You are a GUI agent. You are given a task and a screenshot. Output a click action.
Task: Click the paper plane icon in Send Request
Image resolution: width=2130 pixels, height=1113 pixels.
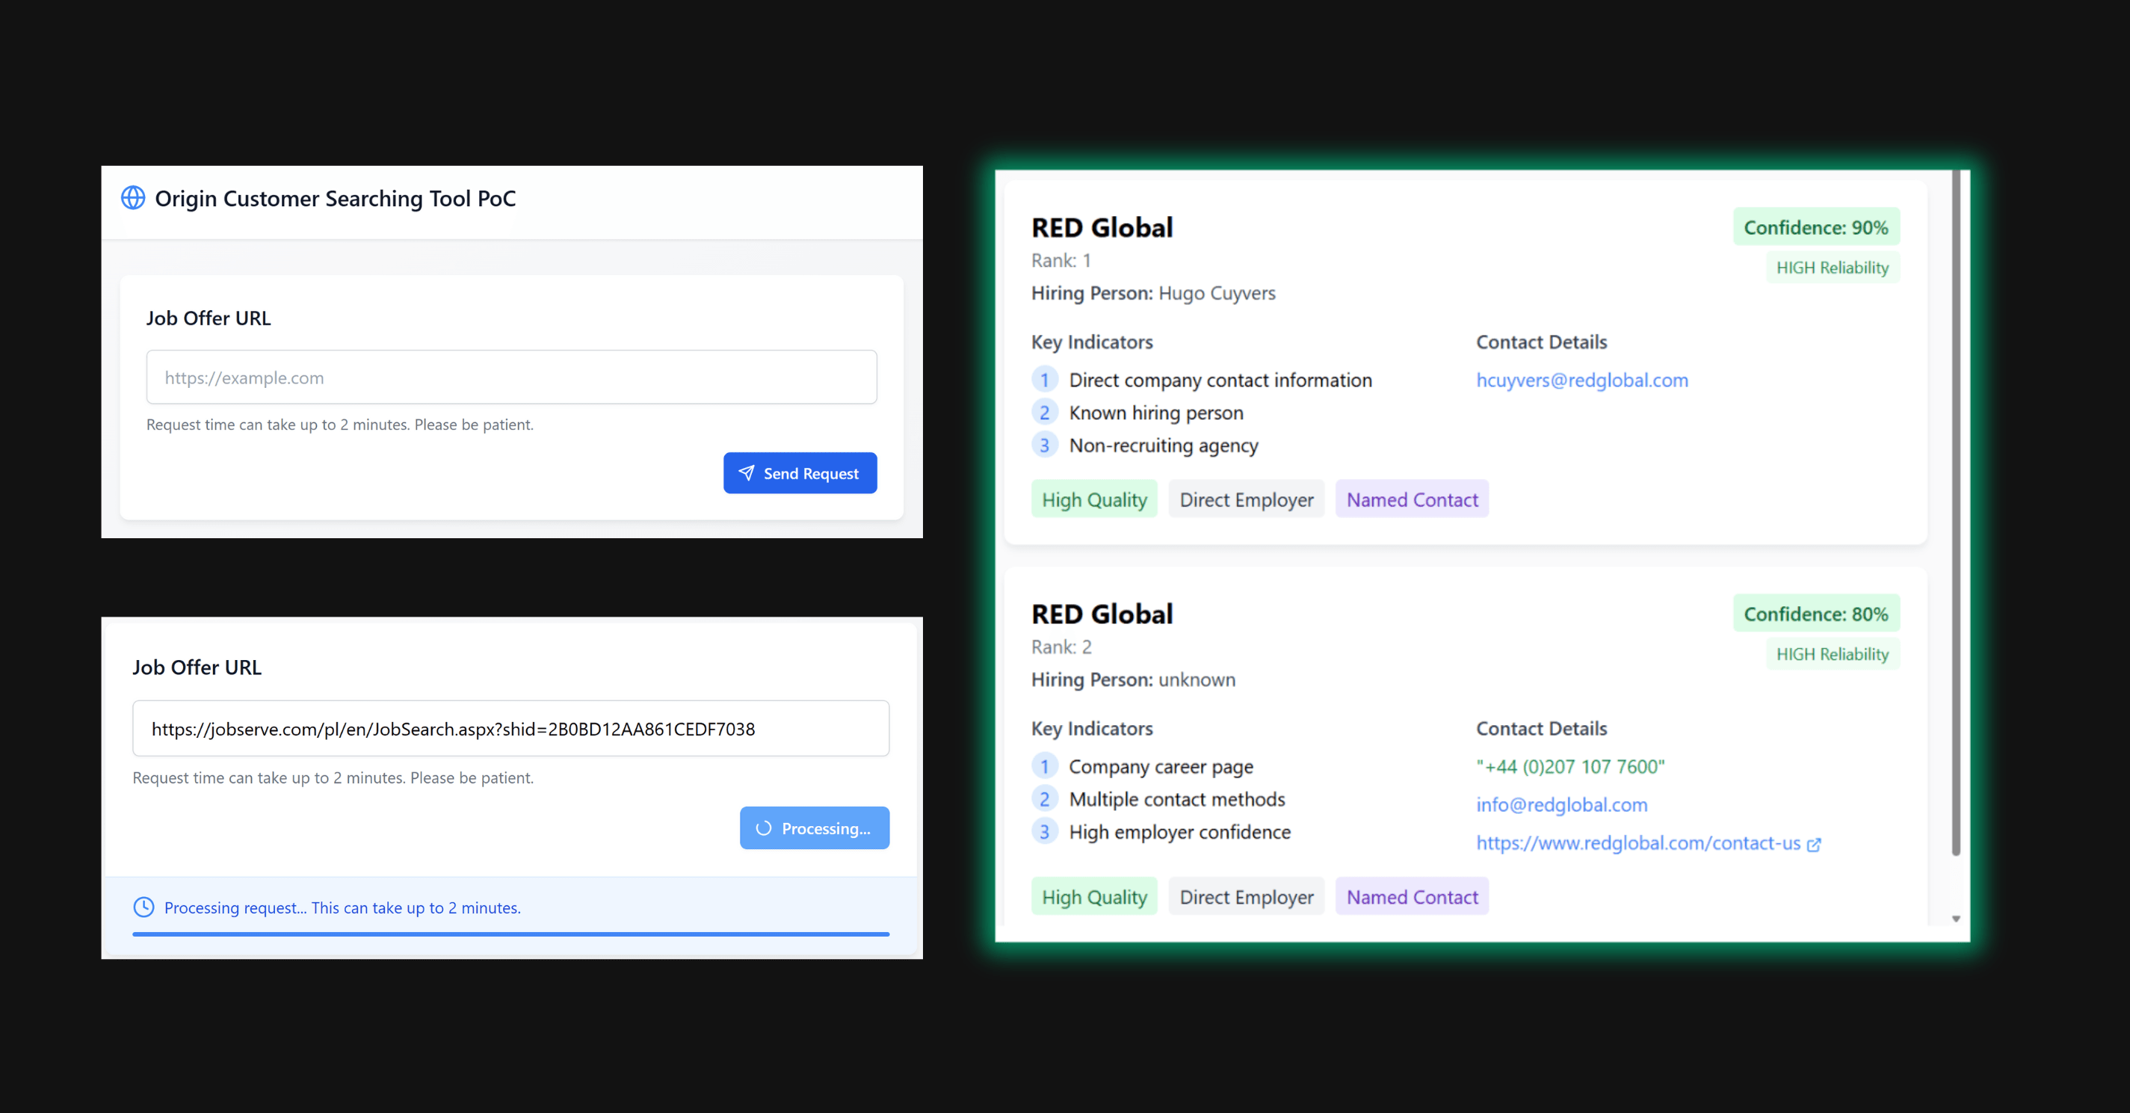pyautogui.click(x=747, y=473)
